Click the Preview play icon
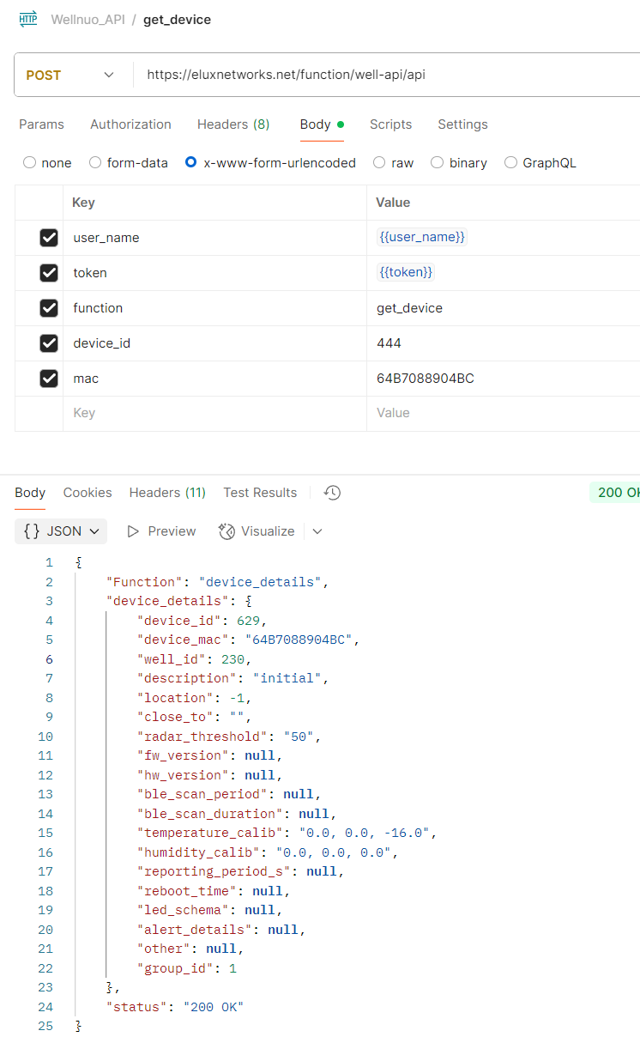 click(133, 531)
